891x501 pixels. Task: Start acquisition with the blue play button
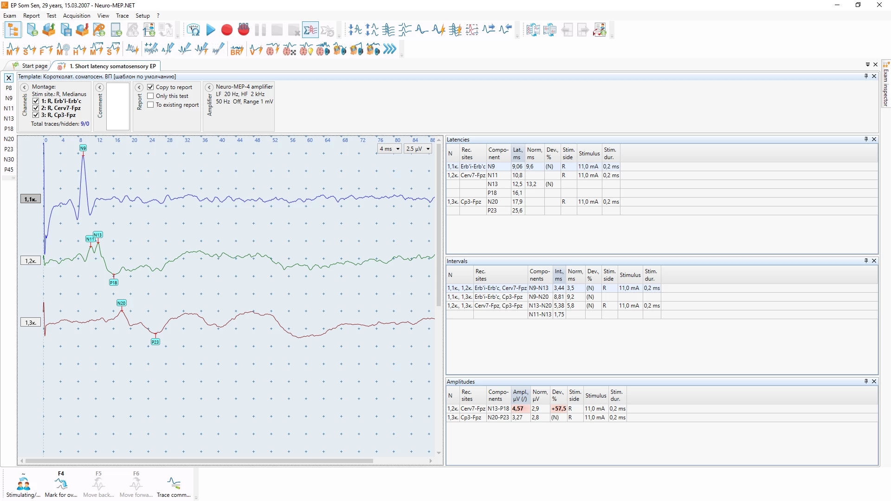211,31
